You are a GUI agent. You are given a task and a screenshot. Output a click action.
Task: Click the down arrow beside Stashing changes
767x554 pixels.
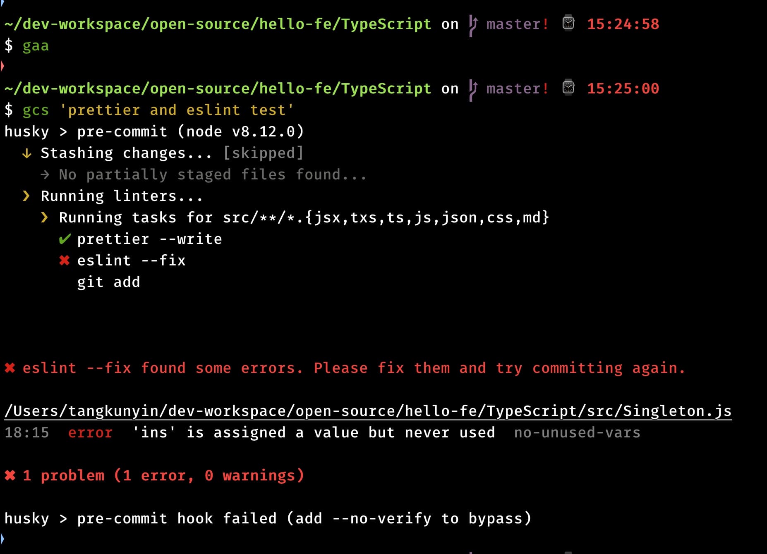[x=27, y=153]
